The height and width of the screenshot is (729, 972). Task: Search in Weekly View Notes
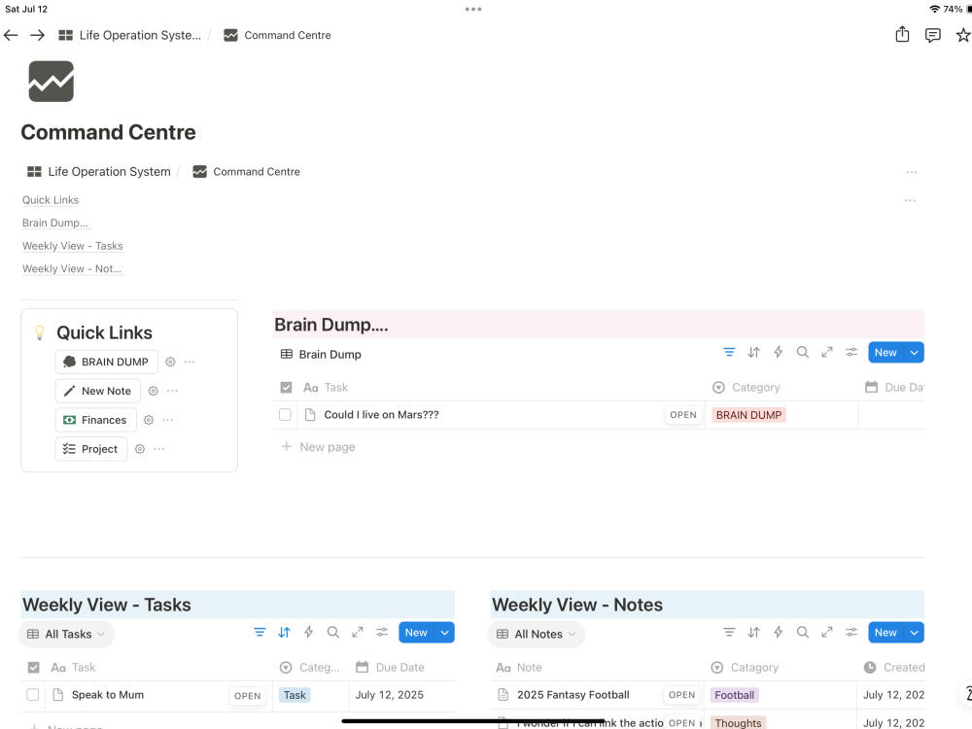click(802, 633)
